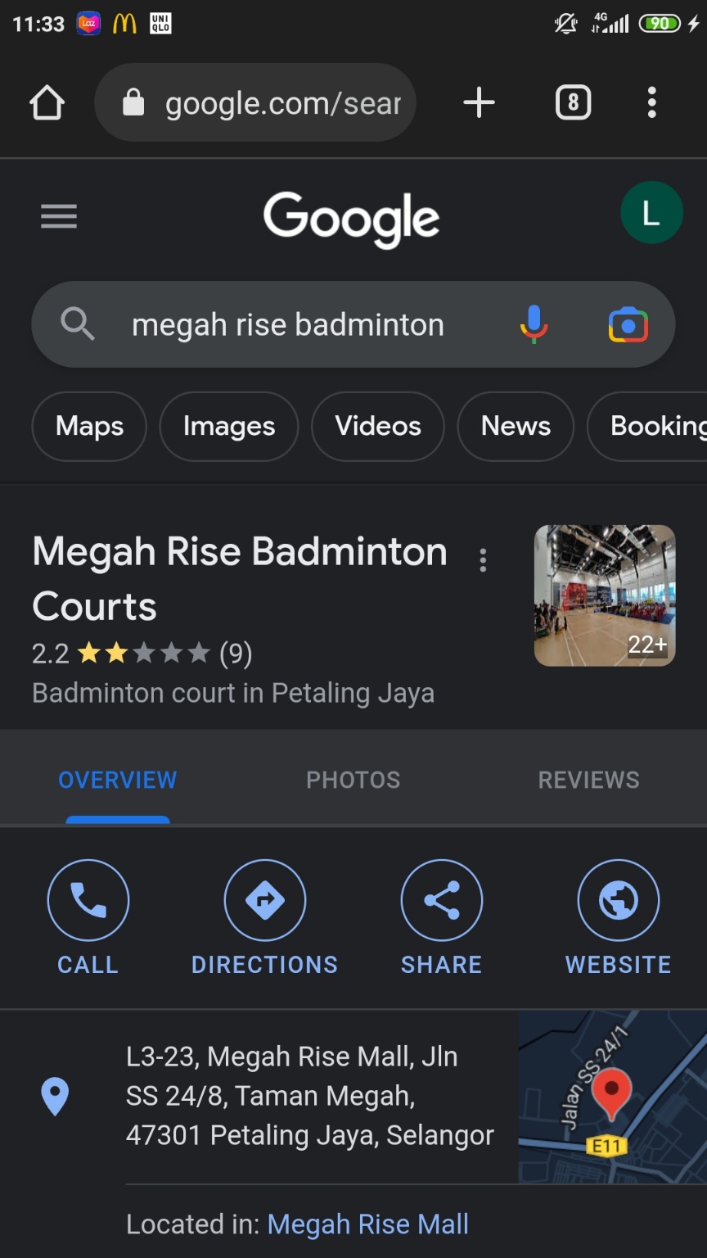Image resolution: width=707 pixels, height=1258 pixels.
Task: Tap the Megah Rise Badminton Courts title
Action: 240,578
